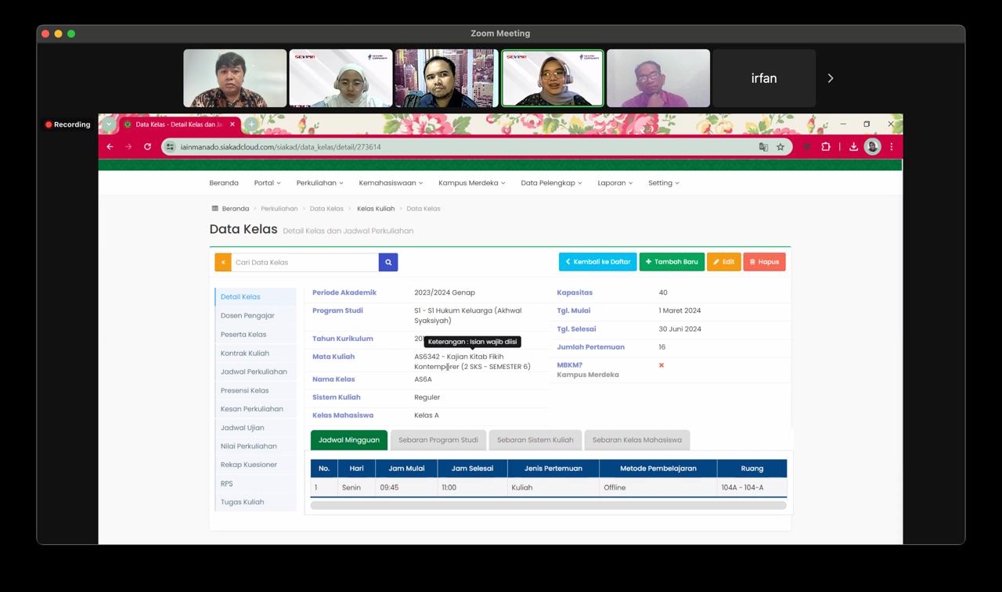1002x592 pixels.
Task: Click the Kembali ke Daftar button
Action: (598, 262)
